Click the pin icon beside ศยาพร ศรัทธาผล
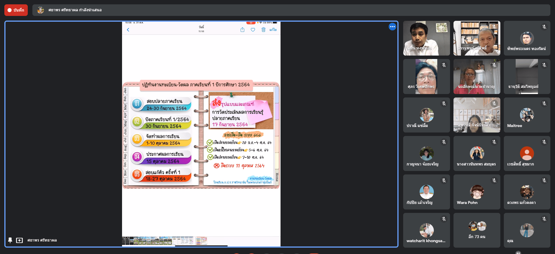The image size is (555, 254). click(x=10, y=240)
